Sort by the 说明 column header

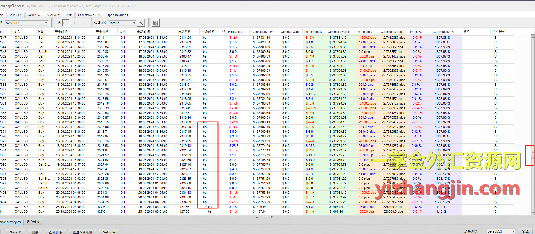tap(476, 32)
